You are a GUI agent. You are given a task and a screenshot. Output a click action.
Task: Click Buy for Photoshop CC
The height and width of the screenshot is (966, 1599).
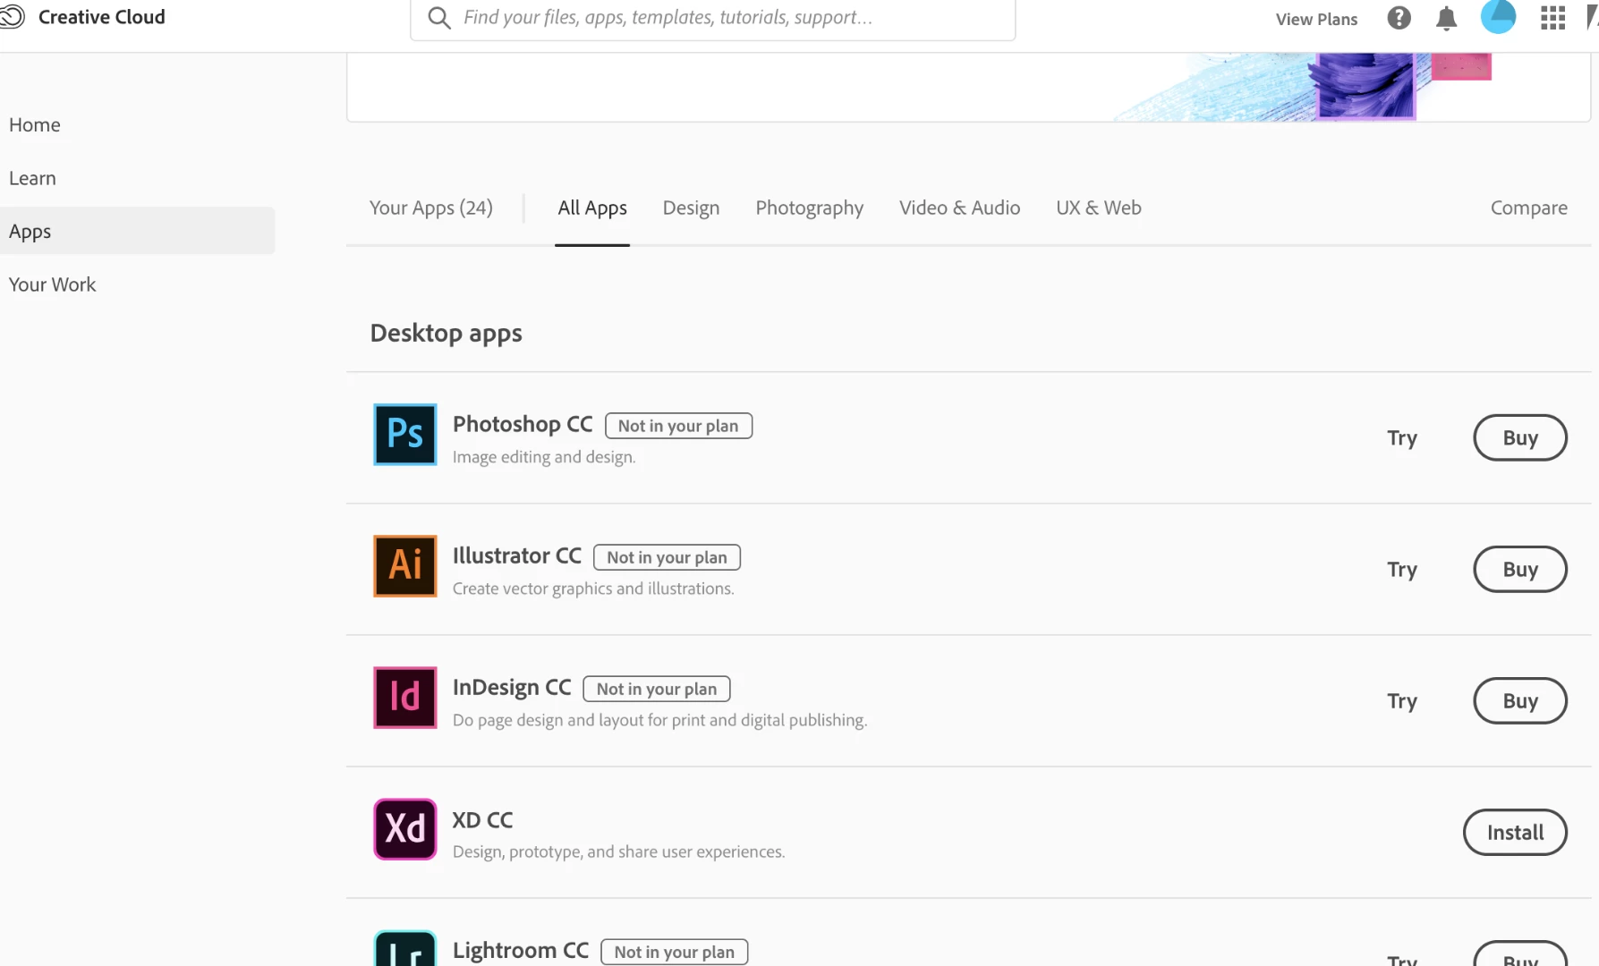[x=1520, y=437]
